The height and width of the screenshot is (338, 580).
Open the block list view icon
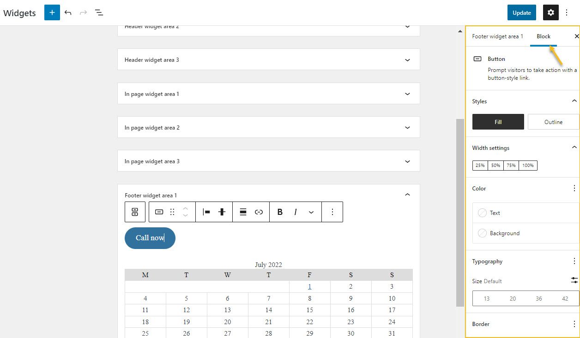(x=99, y=12)
